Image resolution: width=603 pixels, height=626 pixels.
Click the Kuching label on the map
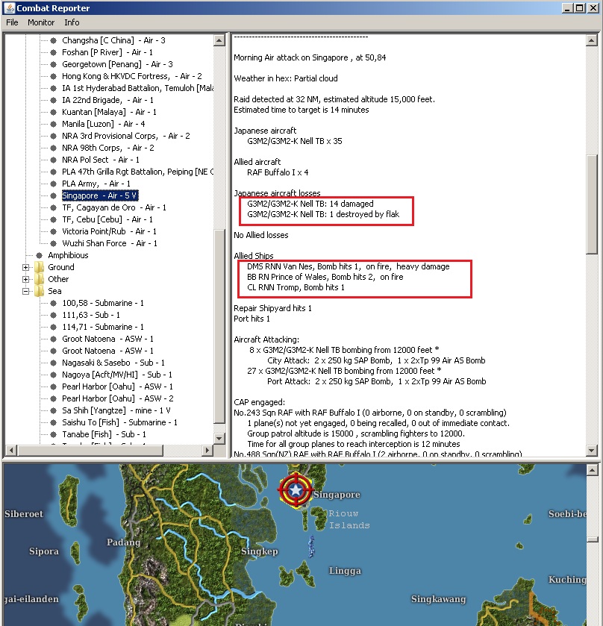567,579
